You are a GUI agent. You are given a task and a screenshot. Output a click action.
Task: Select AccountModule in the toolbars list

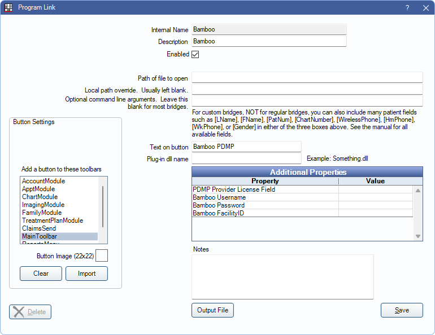pyautogui.click(x=43, y=181)
